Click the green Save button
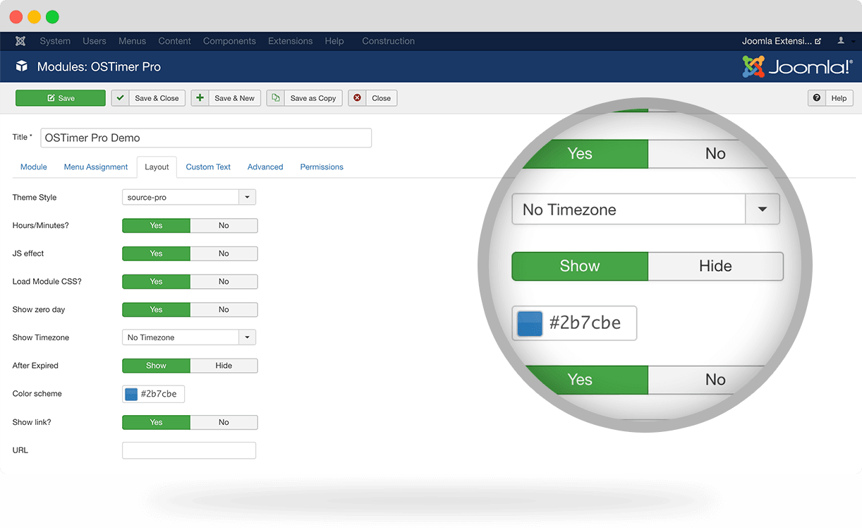 [61, 98]
